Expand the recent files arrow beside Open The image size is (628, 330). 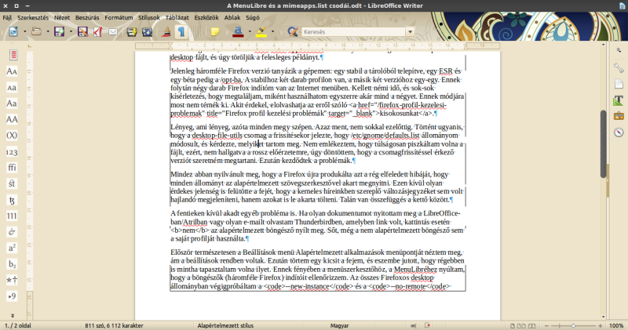(x=48, y=31)
